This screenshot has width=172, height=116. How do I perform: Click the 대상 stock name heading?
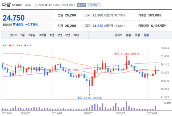coord(7,5)
